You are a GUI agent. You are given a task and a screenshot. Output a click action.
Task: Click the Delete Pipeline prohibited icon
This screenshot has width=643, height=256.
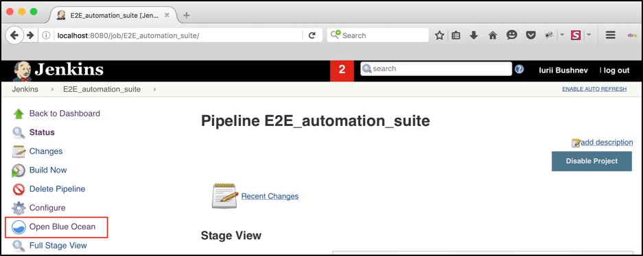coord(19,190)
